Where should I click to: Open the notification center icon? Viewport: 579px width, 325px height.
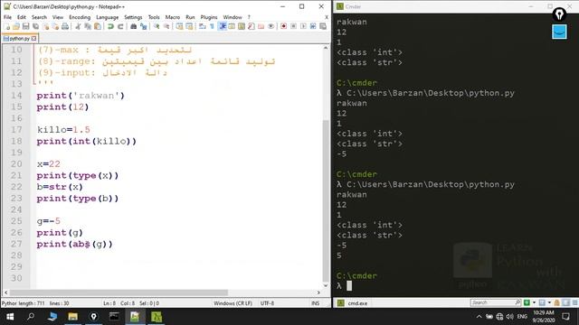click(566, 317)
